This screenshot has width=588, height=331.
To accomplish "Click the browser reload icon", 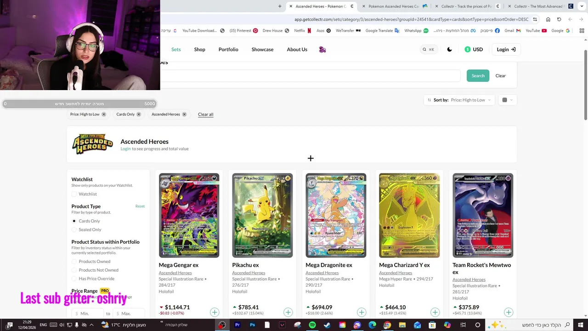I will (559, 19).
